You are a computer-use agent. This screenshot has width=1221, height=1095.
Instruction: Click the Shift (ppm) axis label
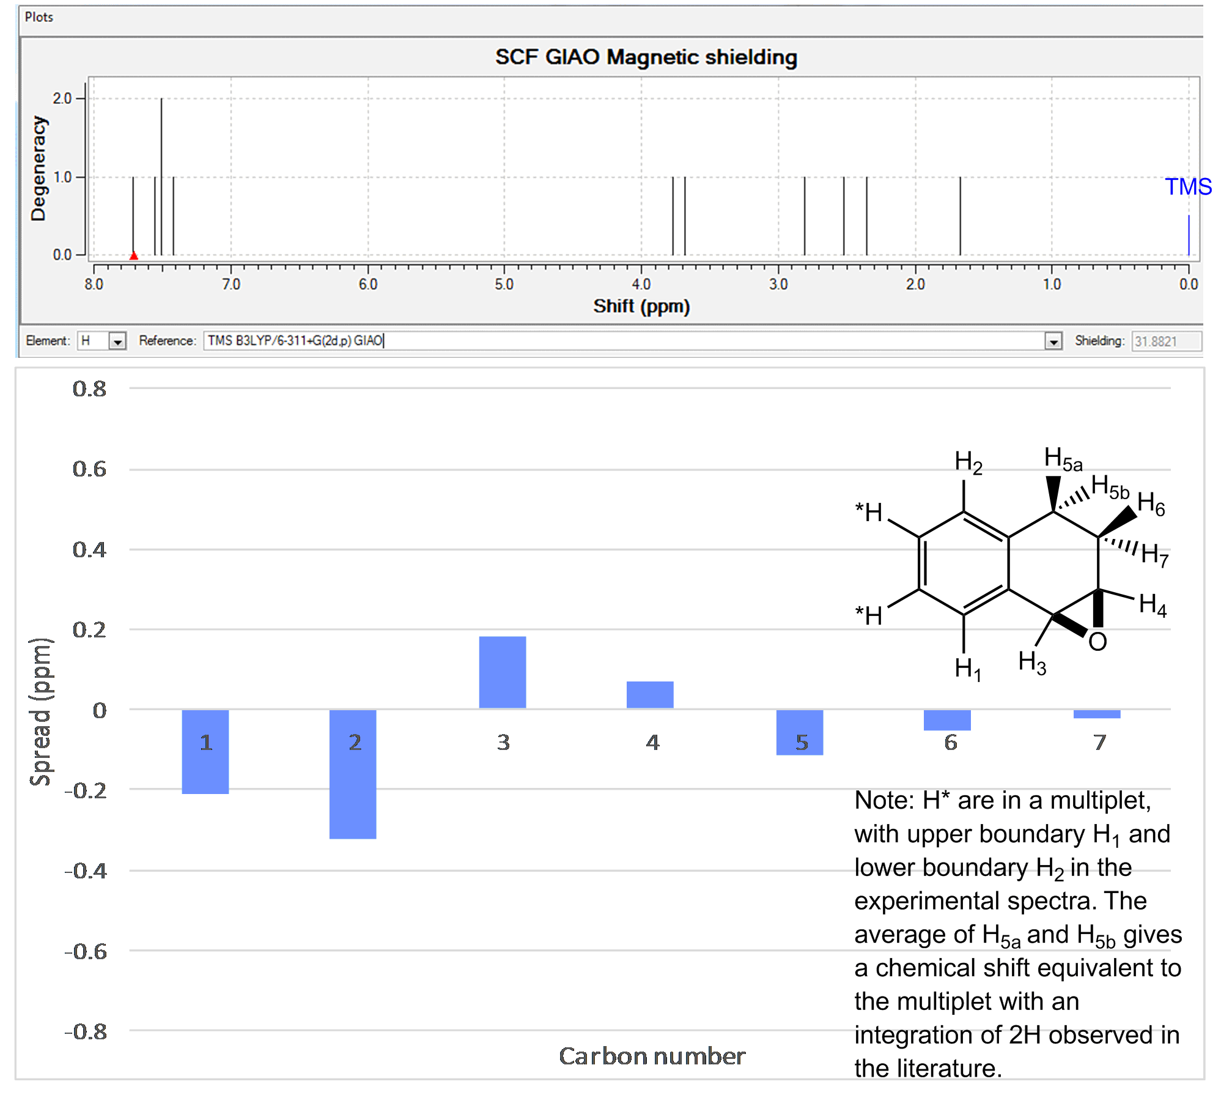click(641, 306)
